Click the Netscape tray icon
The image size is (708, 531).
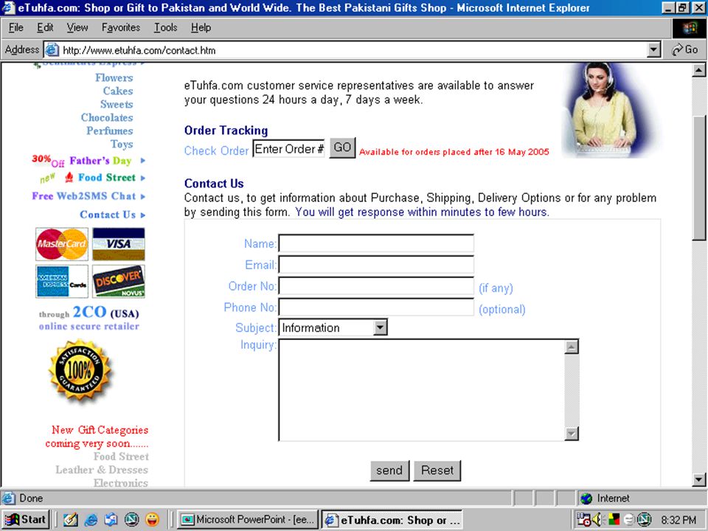[645, 520]
